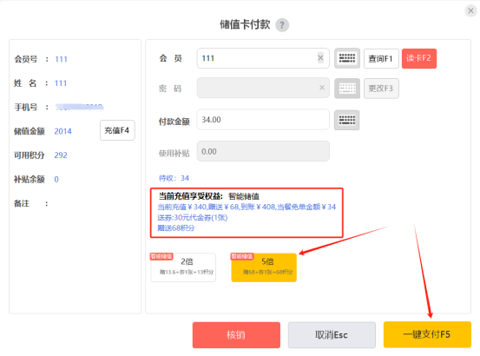Viewport: 480px width, 356px height.
Task: Focus the 付款金额 amount field
Action: pyautogui.click(x=263, y=120)
